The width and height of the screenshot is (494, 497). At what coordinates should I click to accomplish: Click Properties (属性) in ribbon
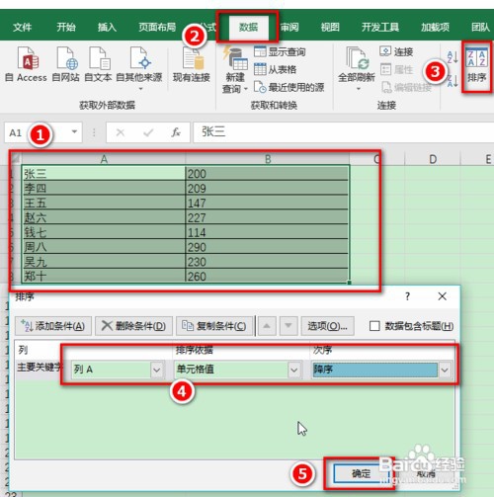click(x=396, y=69)
